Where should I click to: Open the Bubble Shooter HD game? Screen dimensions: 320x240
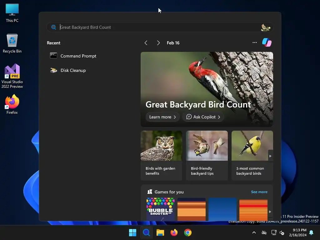tap(161, 209)
